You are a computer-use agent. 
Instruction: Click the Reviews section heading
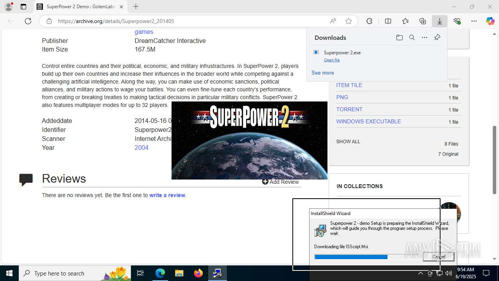click(64, 178)
